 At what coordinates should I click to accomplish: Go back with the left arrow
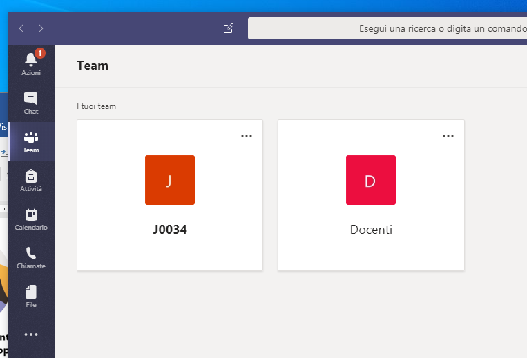click(21, 28)
